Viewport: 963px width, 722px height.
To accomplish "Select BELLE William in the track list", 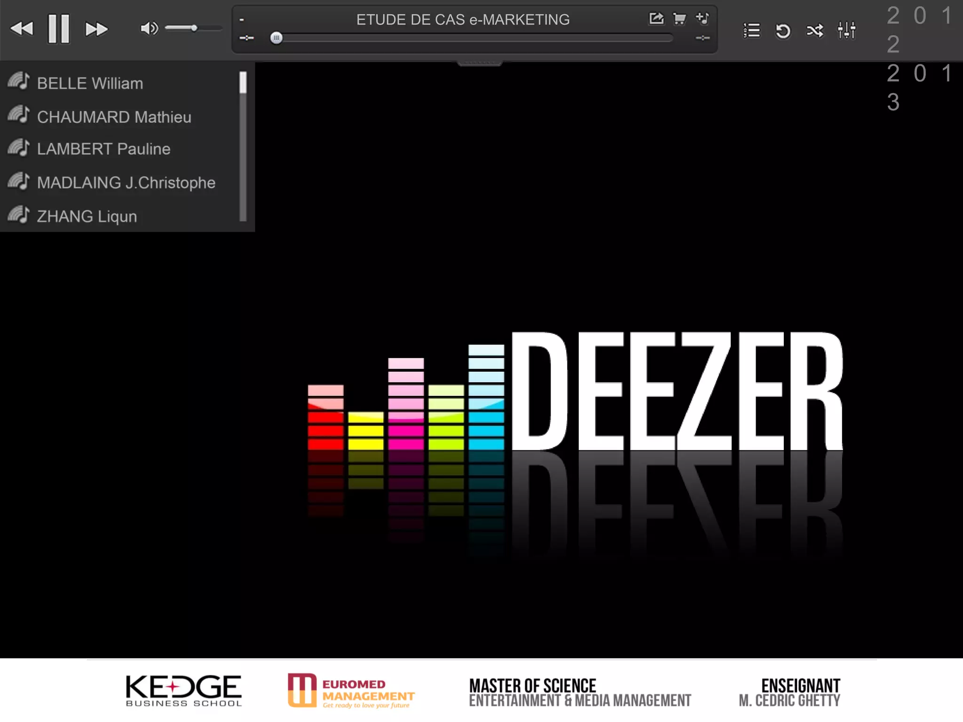I will click(90, 83).
